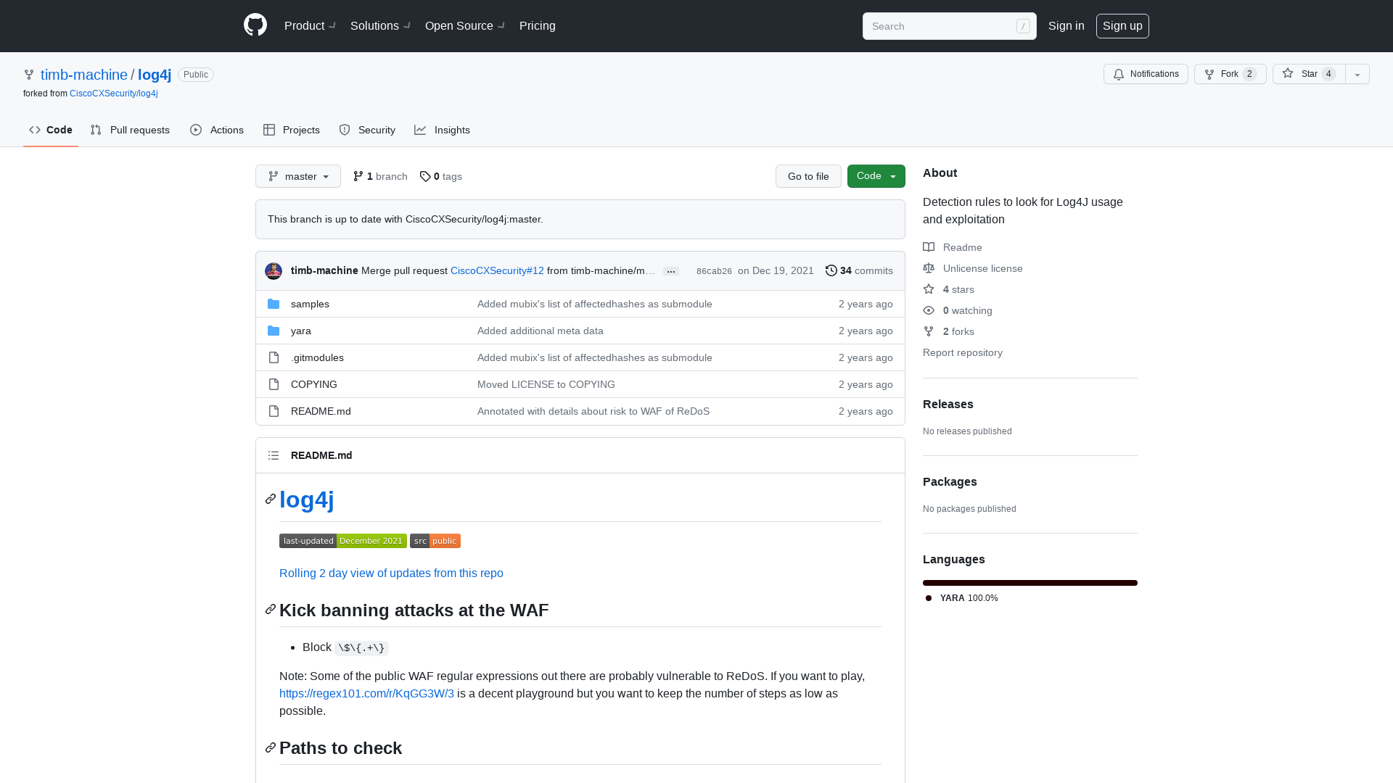This screenshot has height=783, width=1393.
Task: Expand commit message ellipsis
Action: [x=671, y=271]
